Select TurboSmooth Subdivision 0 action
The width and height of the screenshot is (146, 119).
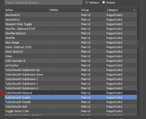[x=71, y=88]
